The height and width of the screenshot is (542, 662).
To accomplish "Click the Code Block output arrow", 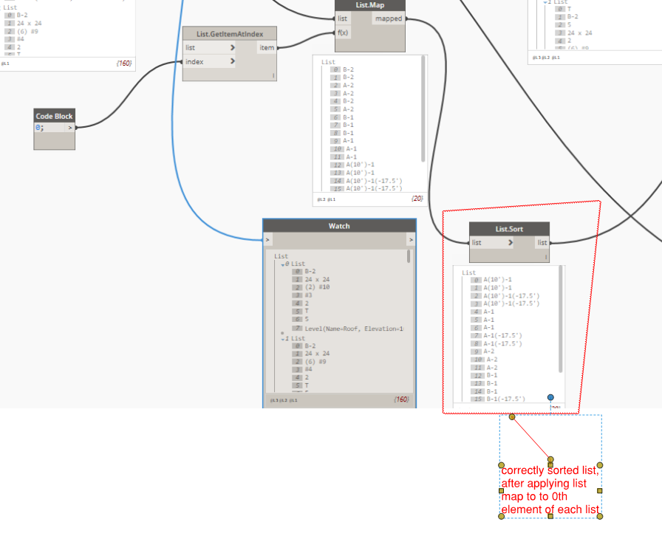I will pyautogui.click(x=70, y=128).
